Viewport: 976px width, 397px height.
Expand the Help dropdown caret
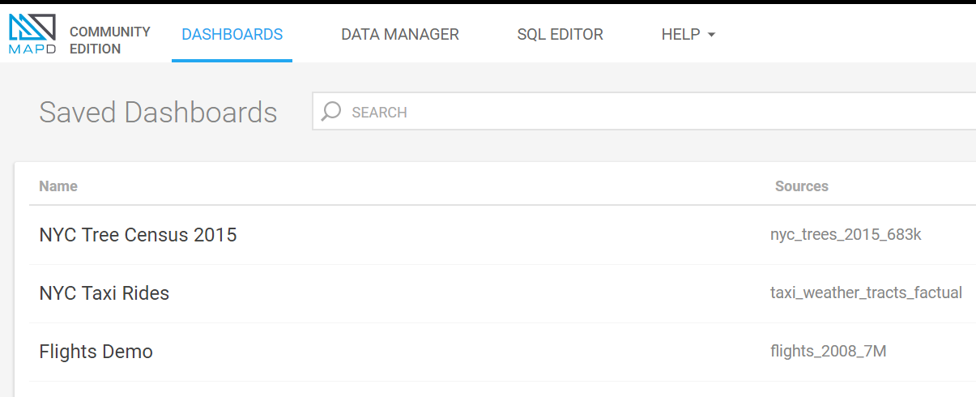pos(711,35)
